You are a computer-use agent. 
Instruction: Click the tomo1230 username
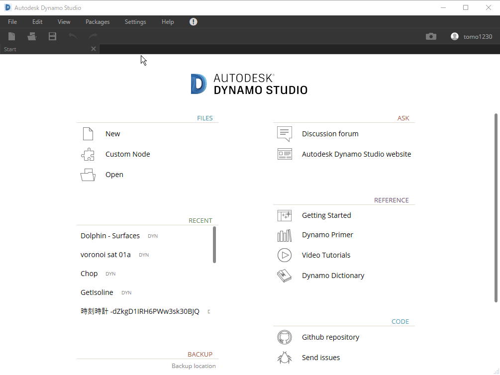(478, 37)
